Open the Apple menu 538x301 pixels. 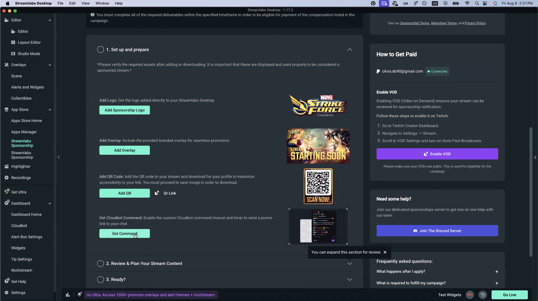tap(8, 3)
